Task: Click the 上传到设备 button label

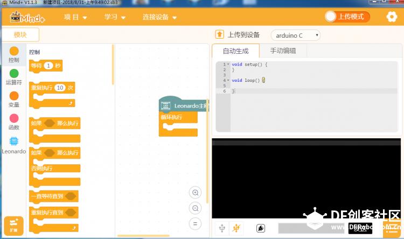Action: coord(243,34)
